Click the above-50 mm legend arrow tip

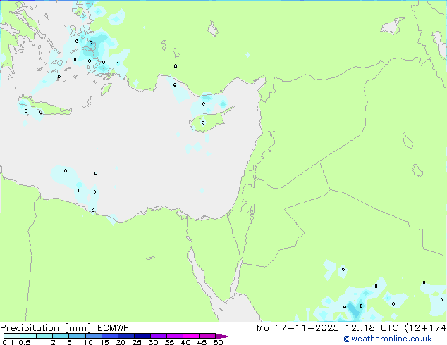223,336
